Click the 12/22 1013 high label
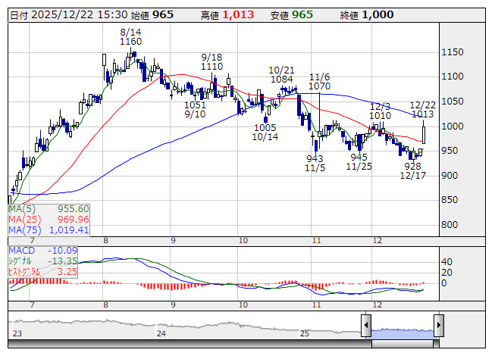Screen dimensions: 495x356 tap(422, 110)
